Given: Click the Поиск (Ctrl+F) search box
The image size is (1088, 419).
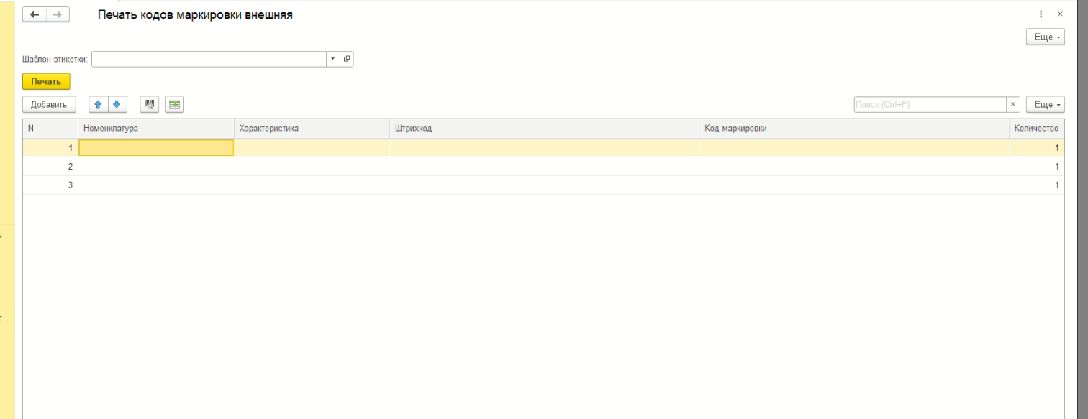Looking at the screenshot, I should [930, 105].
